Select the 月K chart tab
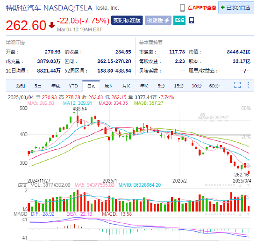This screenshot has width=257, height=241. pos(126,86)
